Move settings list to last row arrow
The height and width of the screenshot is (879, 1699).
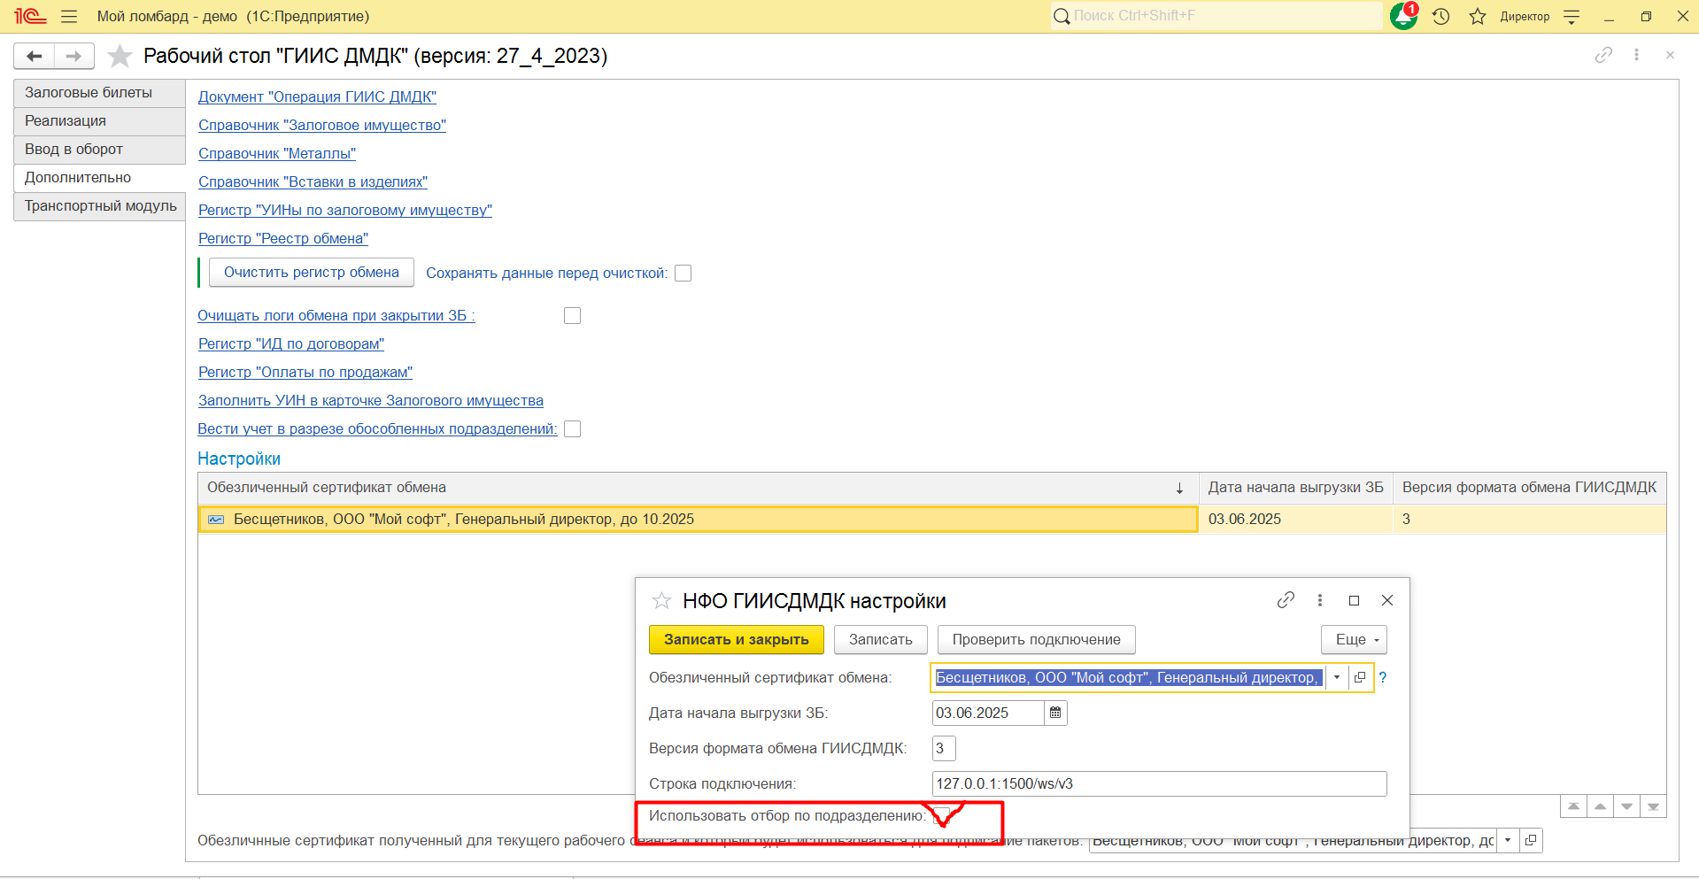(x=1653, y=806)
